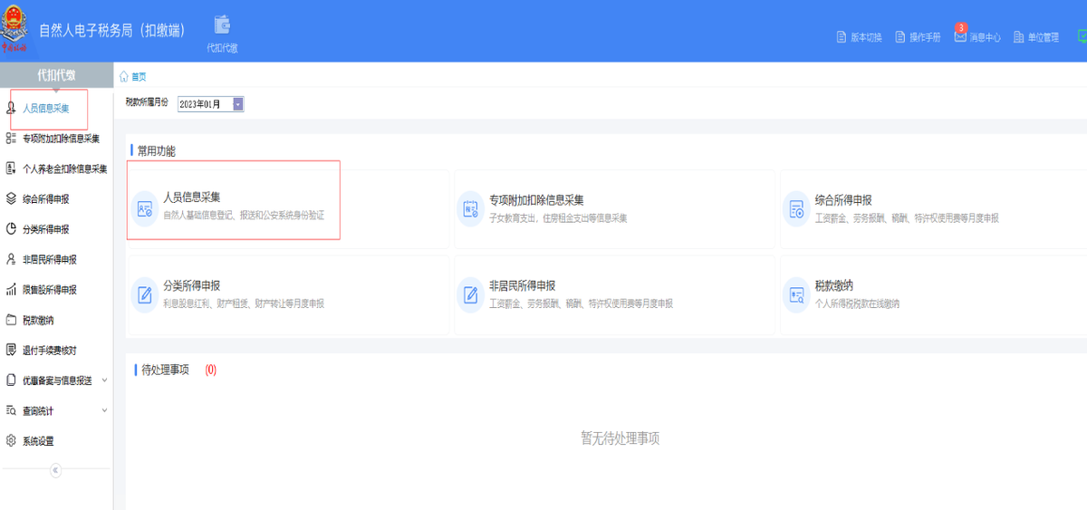This screenshot has height=510, width=1087.
Task: Open the 操作手册 link
Action: tap(918, 37)
